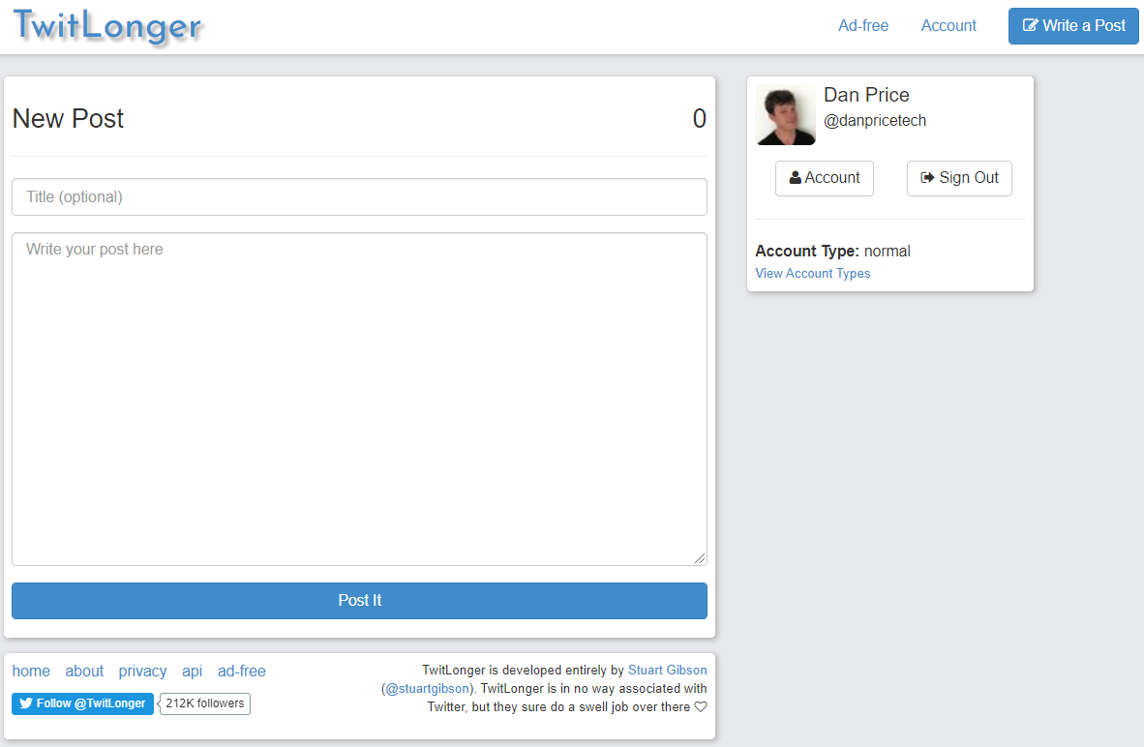The image size is (1144, 747).
Task: Click the character counter showing 0
Action: 699,118
